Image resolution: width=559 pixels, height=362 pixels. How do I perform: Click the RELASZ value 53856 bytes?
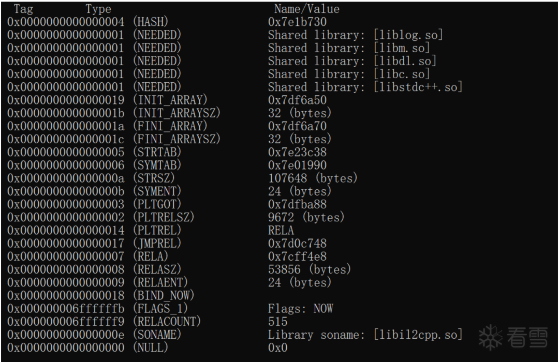[x=310, y=269]
